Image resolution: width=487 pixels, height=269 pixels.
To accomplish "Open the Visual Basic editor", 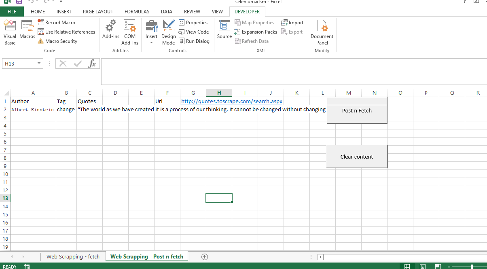I will [10, 32].
